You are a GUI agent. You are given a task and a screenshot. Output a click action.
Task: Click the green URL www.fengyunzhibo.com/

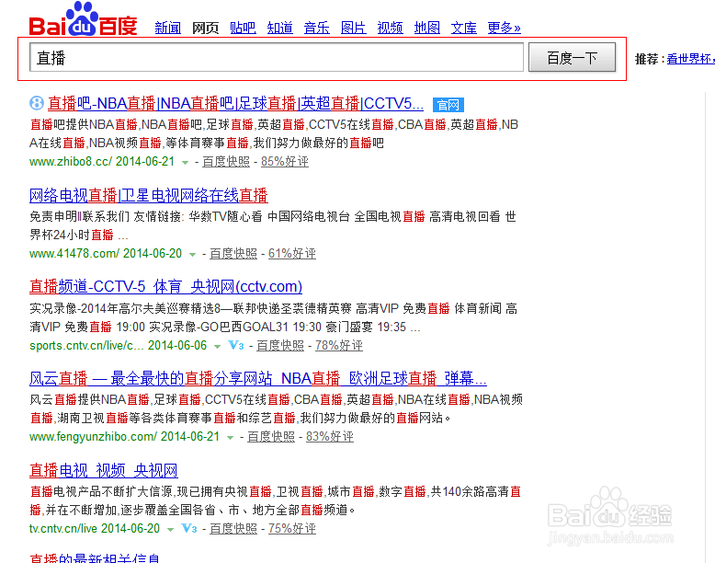coord(93,437)
